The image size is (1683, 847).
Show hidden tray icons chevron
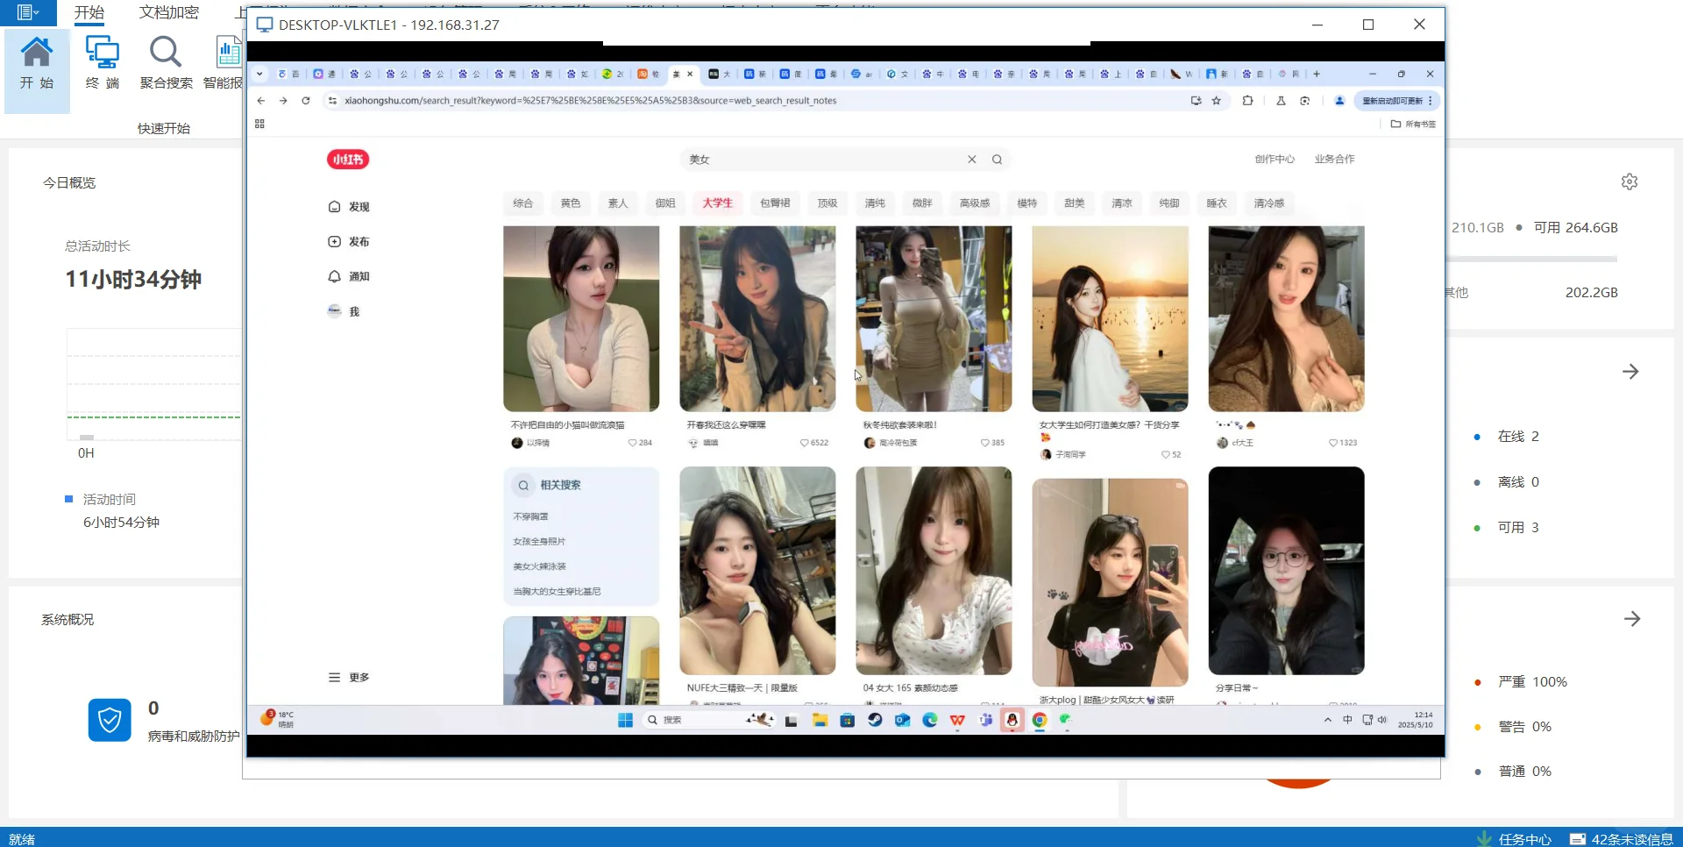pos(1327,720)
